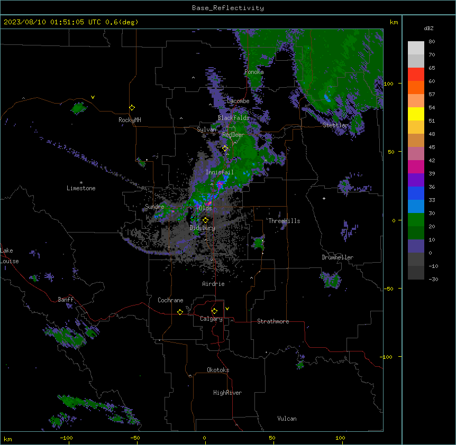The width and height of the screenshot is (456, 445).
Task: Select the pink 42-45 dBZ legend swatch
Action: (x=416, y=154)
